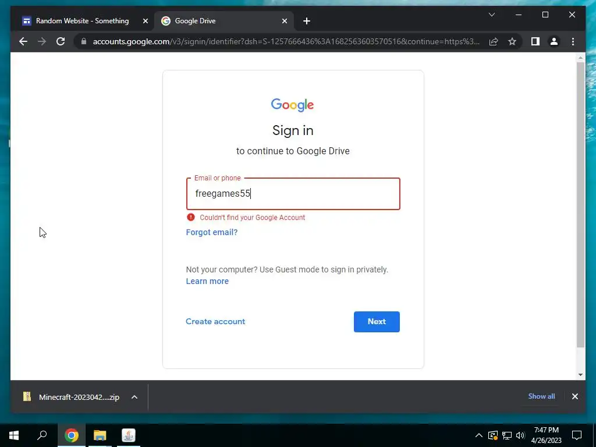Open the Learn more link
Viewport: 596px width, 447px height.
pos(207,281)
